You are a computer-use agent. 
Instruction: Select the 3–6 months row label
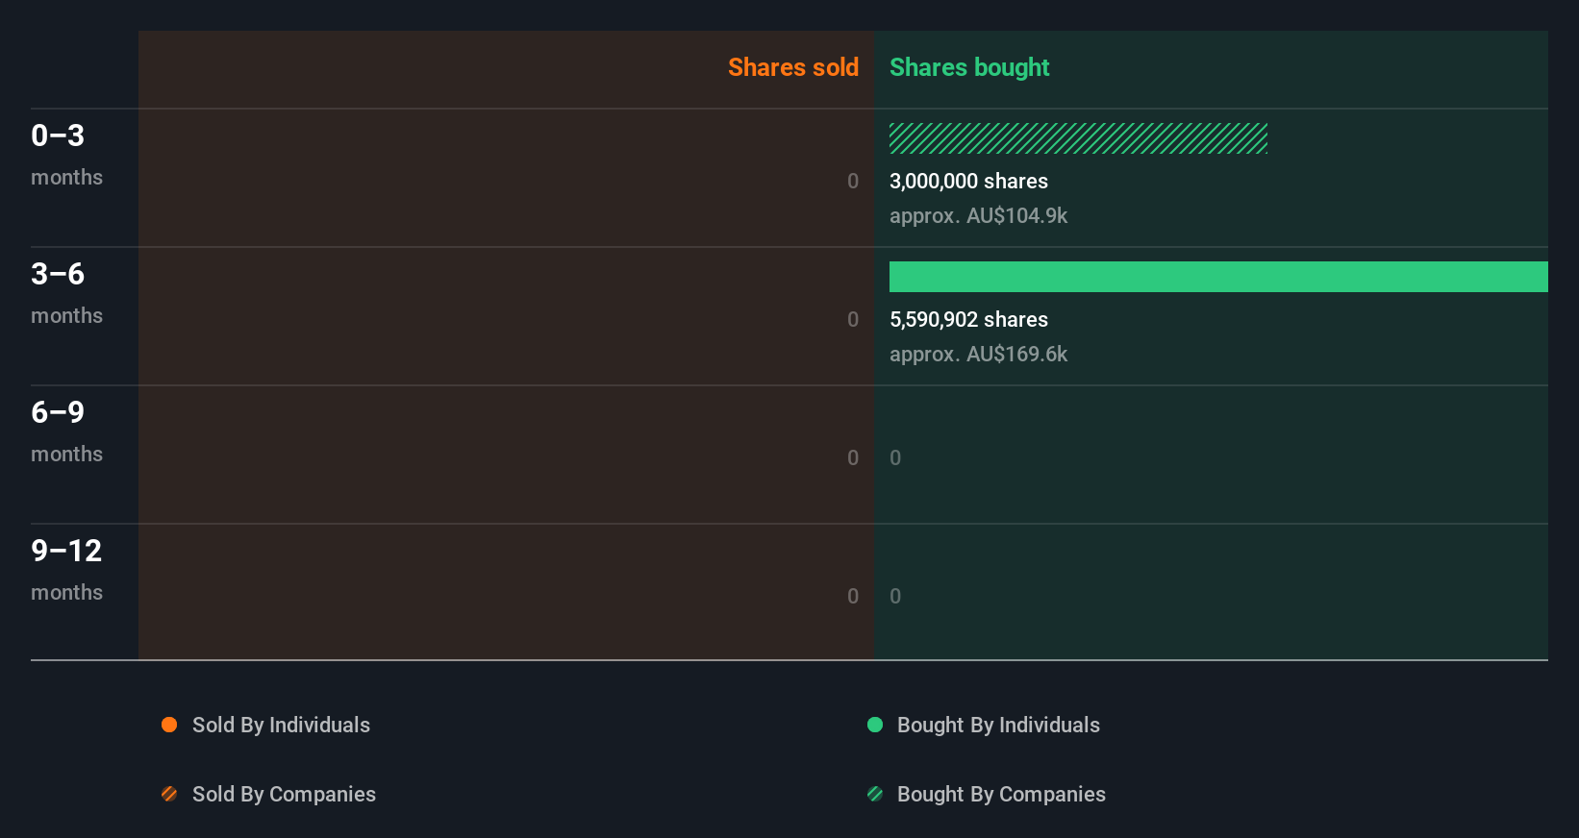click(x=66, y=292)
